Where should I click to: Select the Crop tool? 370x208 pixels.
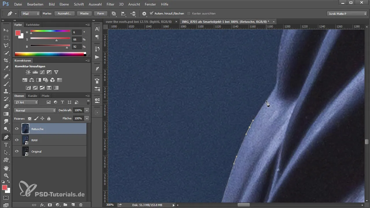coord(6,60)
